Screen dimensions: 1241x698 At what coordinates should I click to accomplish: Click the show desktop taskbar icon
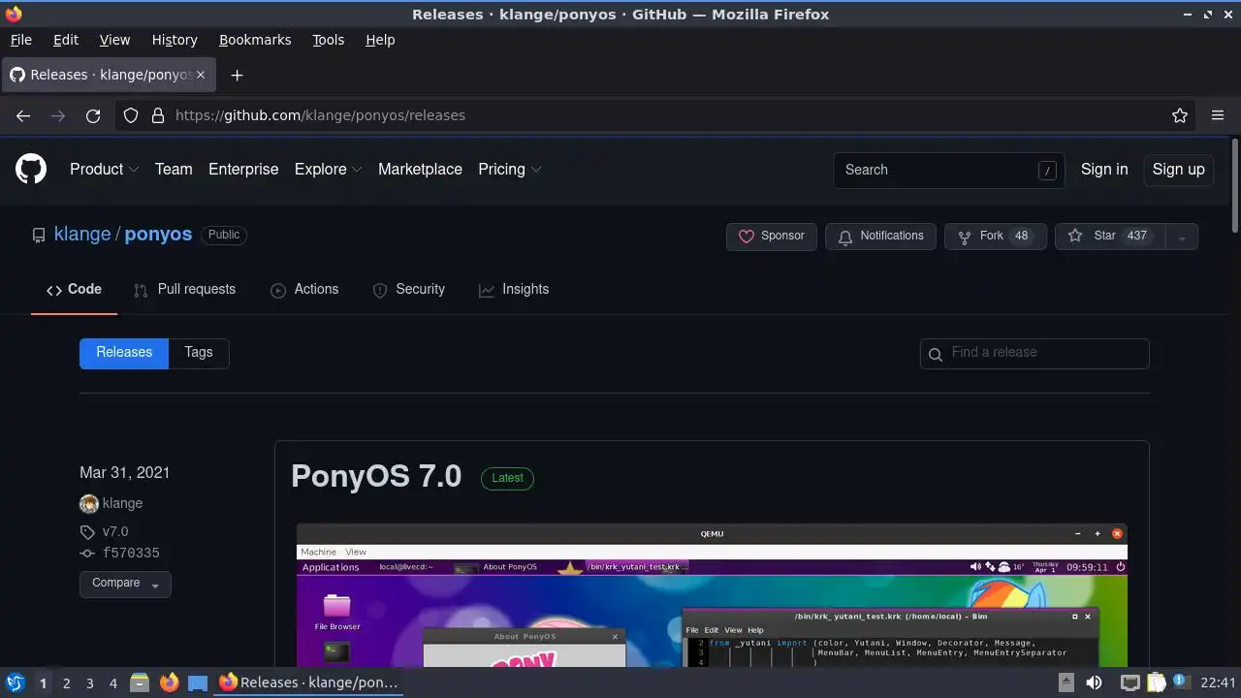[198, 682]
